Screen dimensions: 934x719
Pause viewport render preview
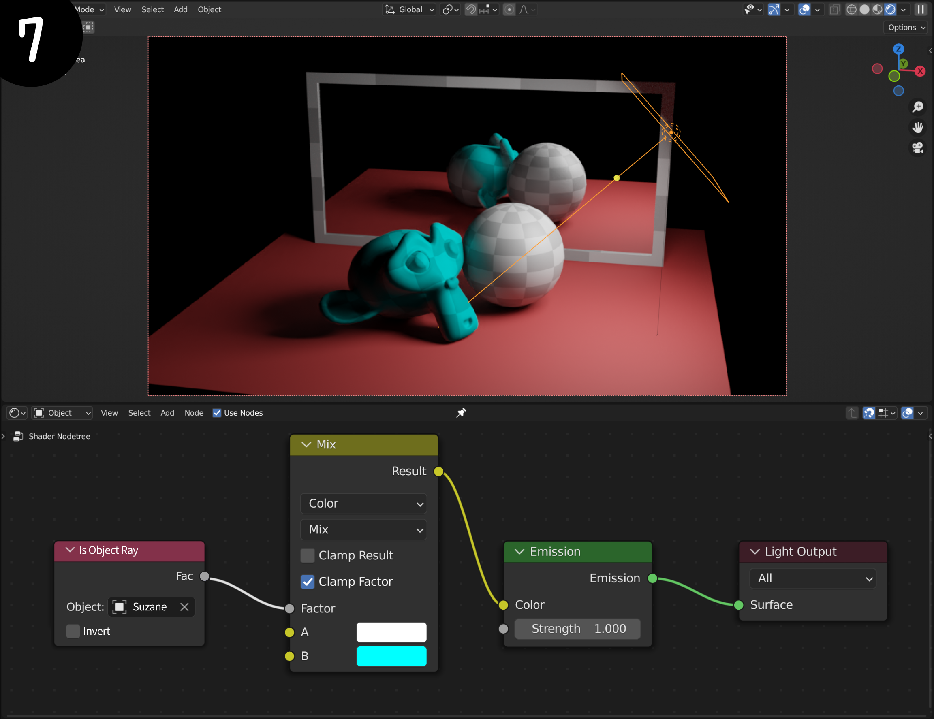coord(921,9)
